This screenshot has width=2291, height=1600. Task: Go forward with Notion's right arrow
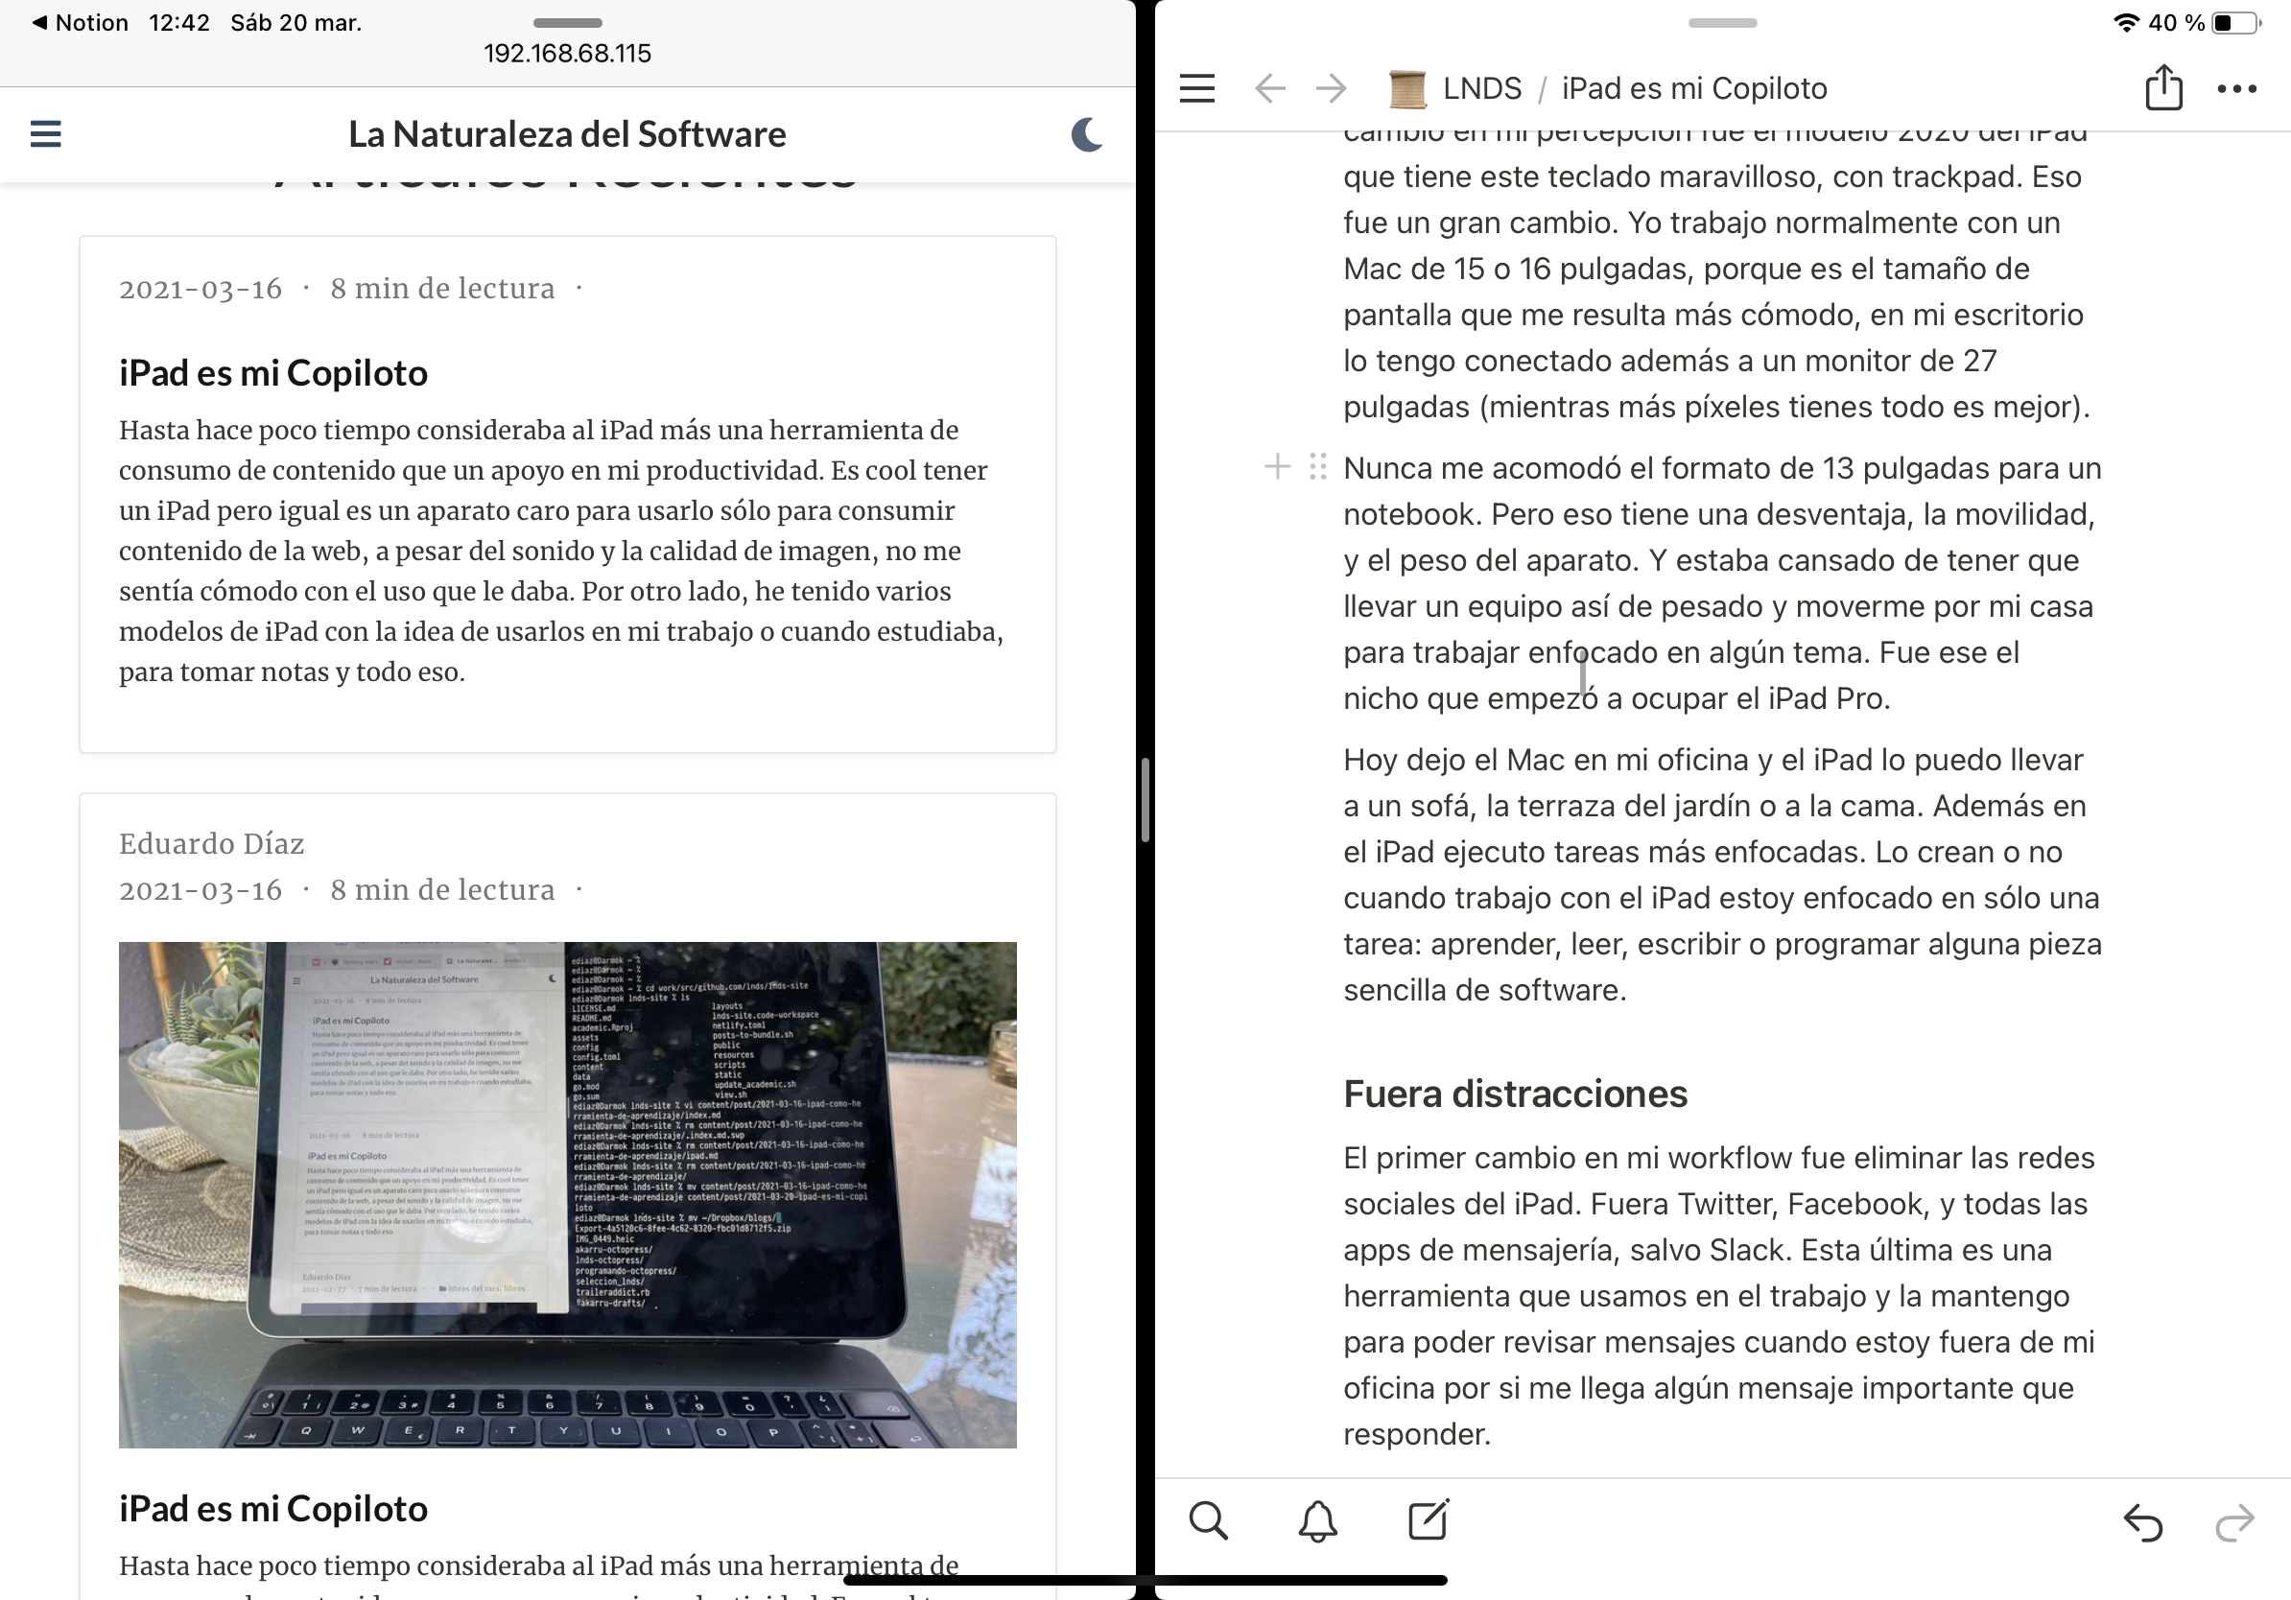tap(1331, 89)
